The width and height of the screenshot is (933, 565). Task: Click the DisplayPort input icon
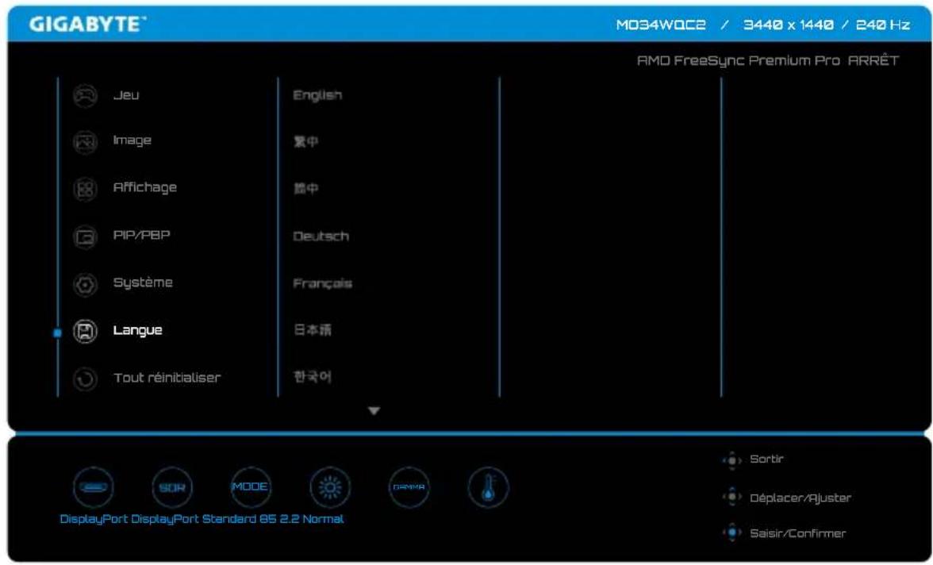tap(94, 487)
